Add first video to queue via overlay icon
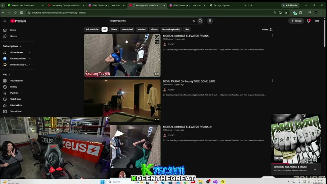Image resolution: width=327 pixels, height=184 pixels. point(157,42)
